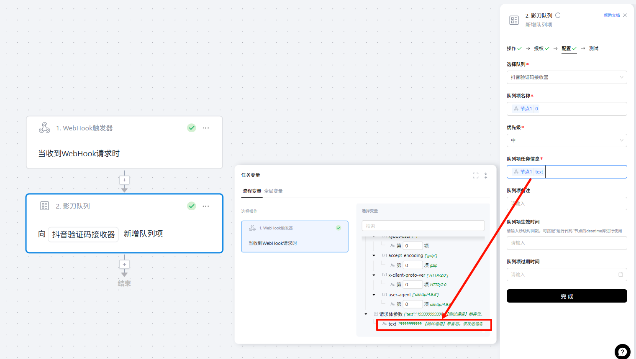Expand the 任务变量 panel to fullscreen
Image resolution: width=636 pixels, height=359 pixels.
(475, 176)
